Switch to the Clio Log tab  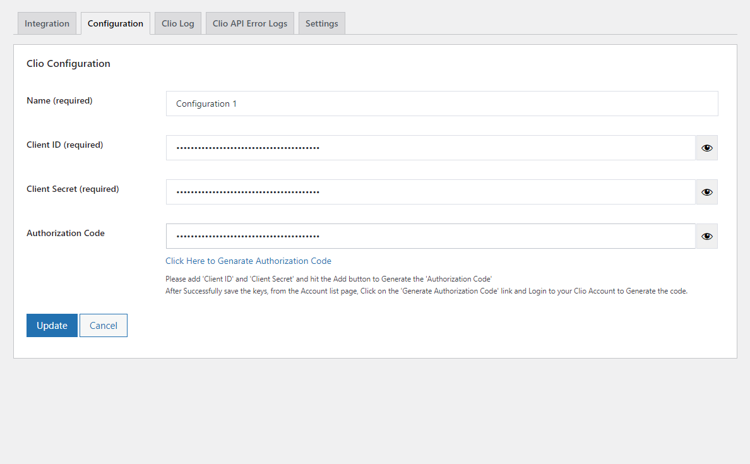pos(178,23)
